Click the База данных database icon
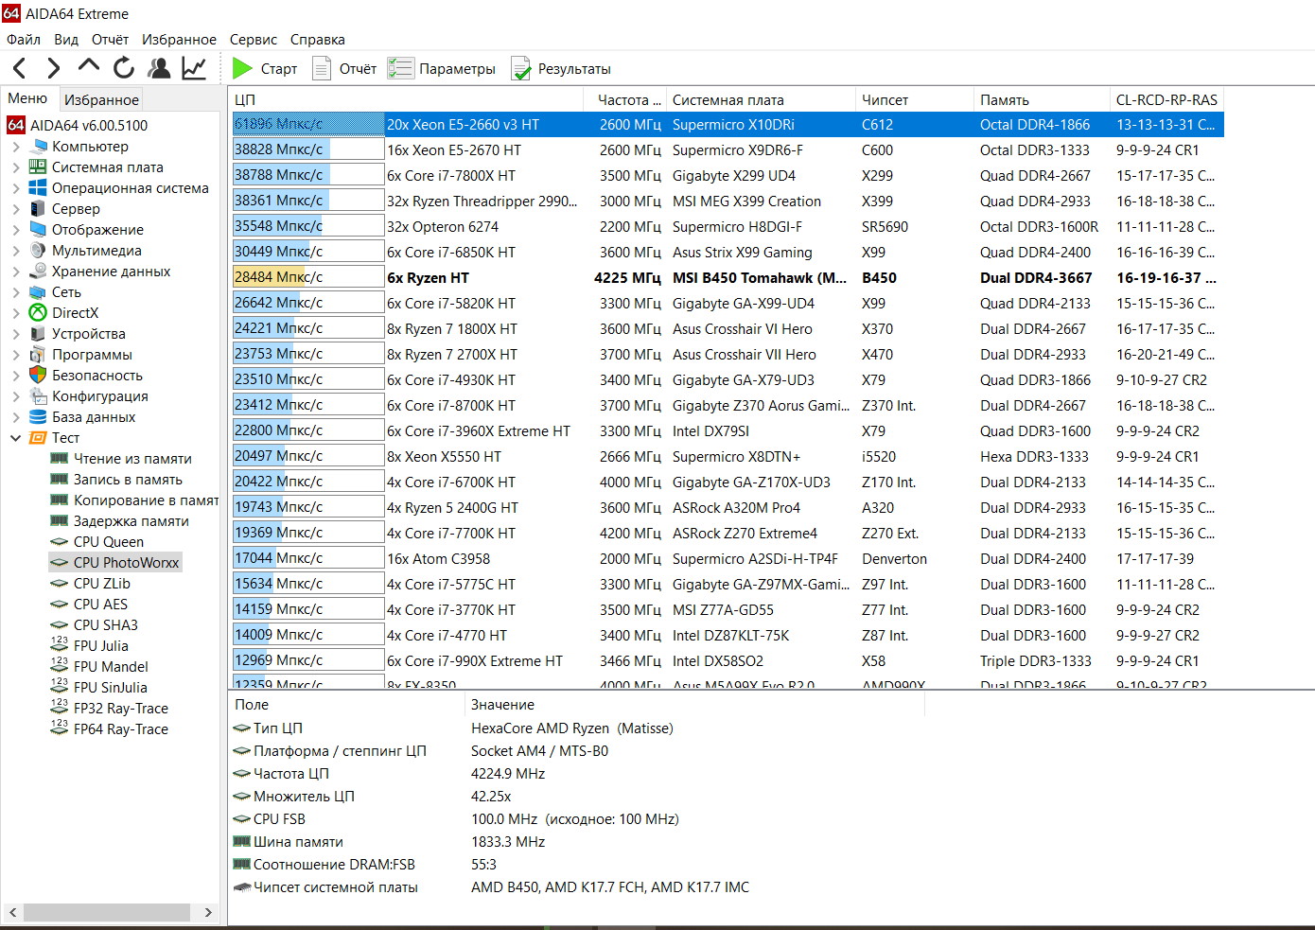 pyautogui.click(x=38, y=417)
